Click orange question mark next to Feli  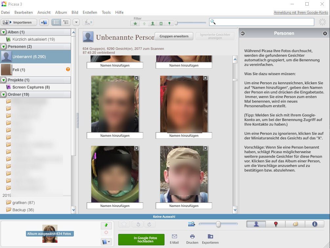(x=68, y=69)
